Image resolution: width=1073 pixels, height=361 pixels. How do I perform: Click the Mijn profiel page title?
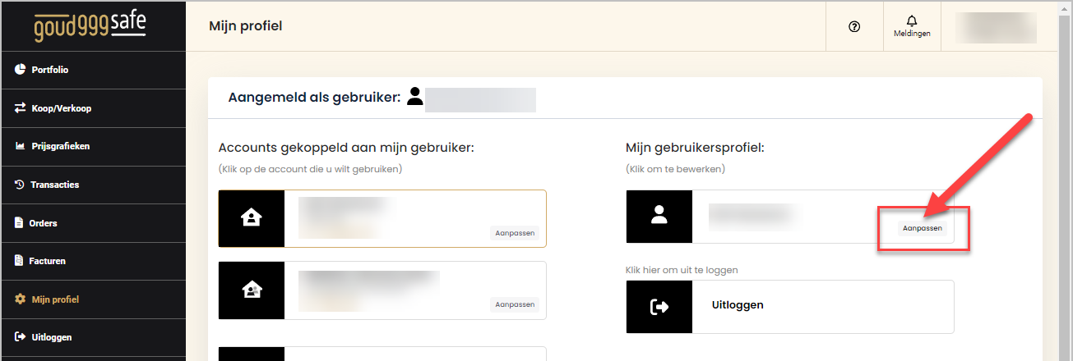pyautogui.click(x=246, y=26)
